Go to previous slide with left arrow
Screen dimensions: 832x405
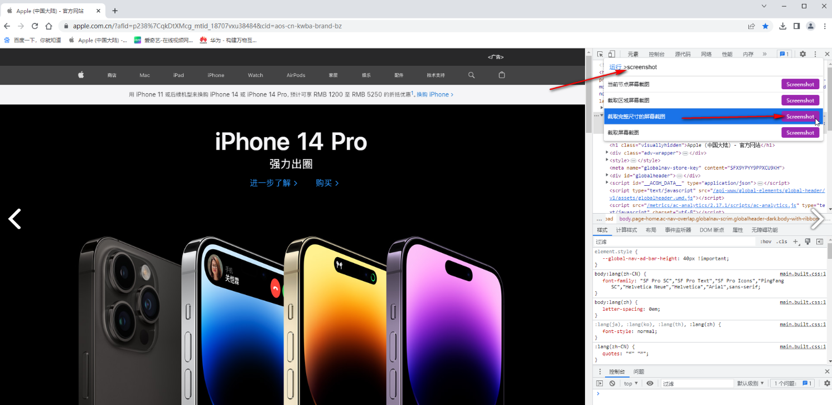click(x=14, y=219)
